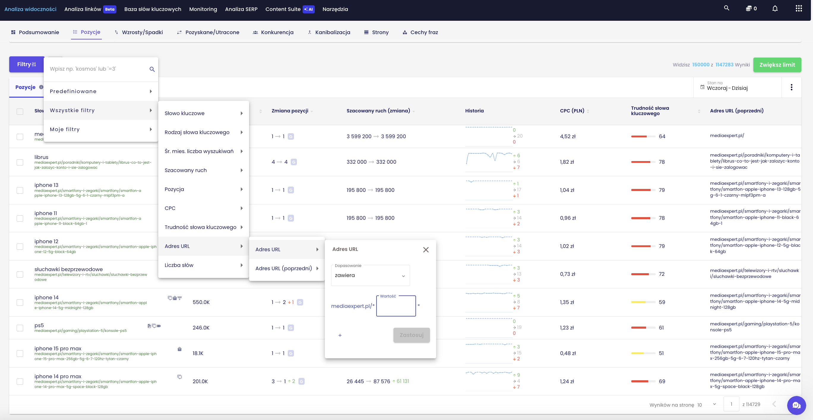Expand Predefiniowane filters submenu
The height and width of the screenshot is (420, 813).
click(101, 91)
